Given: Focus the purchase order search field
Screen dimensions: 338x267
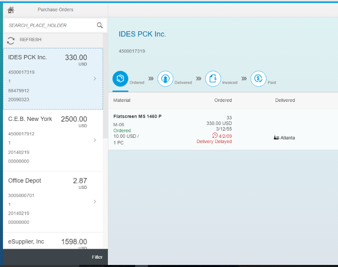Looking at the screenshot, I should [55, 26].
